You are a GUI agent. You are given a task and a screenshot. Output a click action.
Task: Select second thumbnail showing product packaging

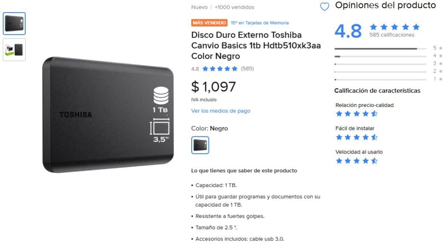(14, 49)
